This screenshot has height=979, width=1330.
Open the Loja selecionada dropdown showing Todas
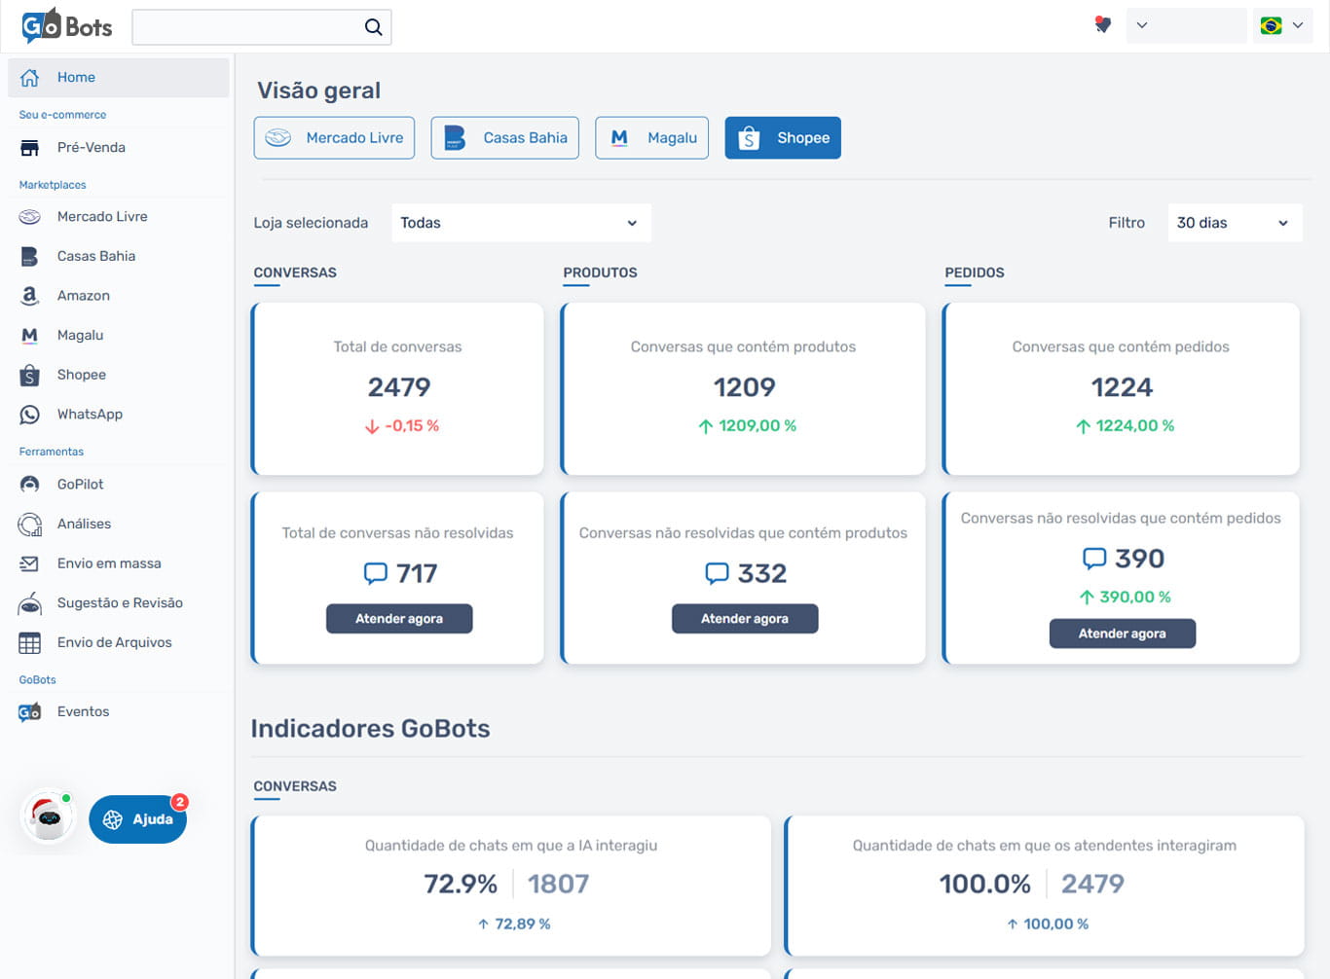[521, 222]
